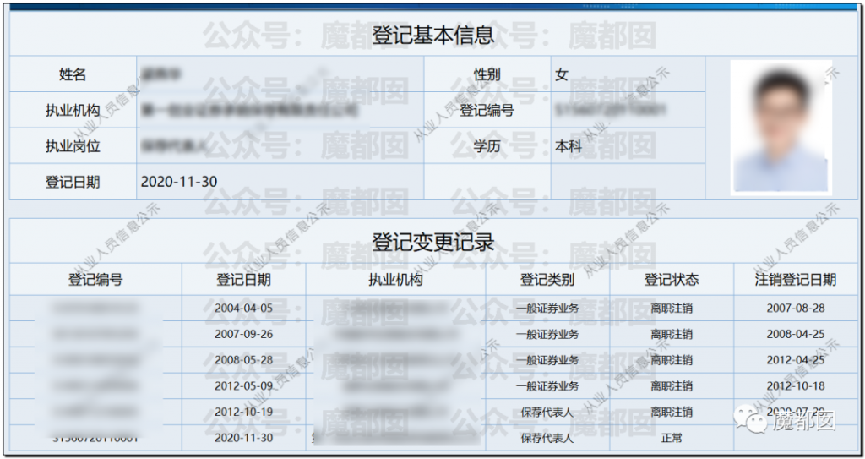The height and width of the screenshot is (459, 865).
Task: Click the WeChat logo watermark icon
Action: [x=747, y=420]
